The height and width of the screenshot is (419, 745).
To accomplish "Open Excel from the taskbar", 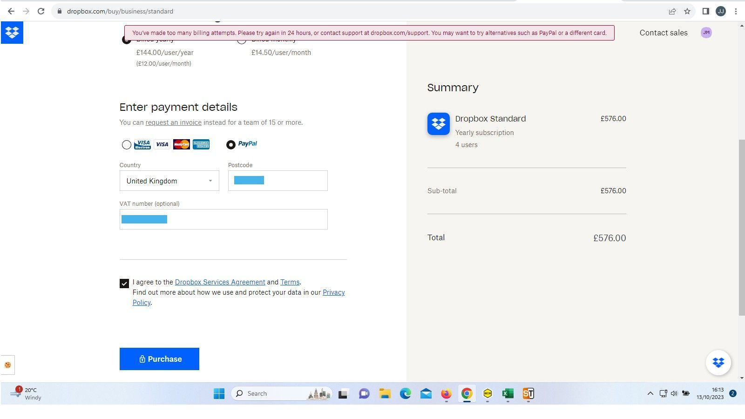I will tap(508, 394).
